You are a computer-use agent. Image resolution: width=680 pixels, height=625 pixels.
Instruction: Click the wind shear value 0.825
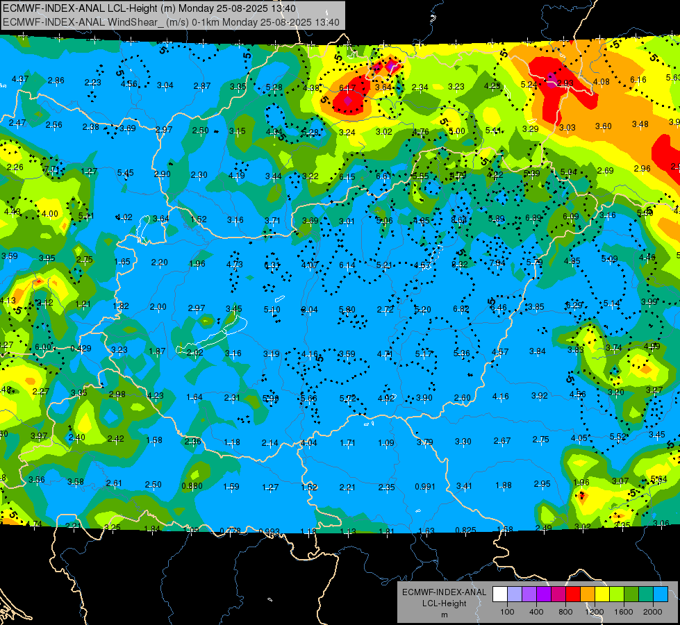tap(466, 530)
